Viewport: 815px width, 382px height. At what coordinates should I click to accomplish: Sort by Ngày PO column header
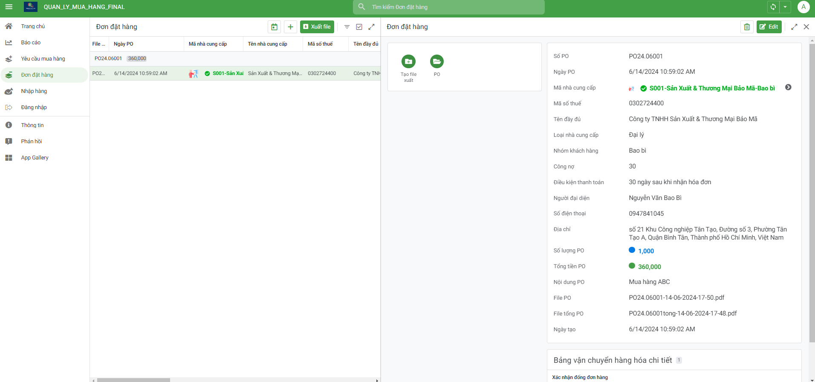pos(124,44)
